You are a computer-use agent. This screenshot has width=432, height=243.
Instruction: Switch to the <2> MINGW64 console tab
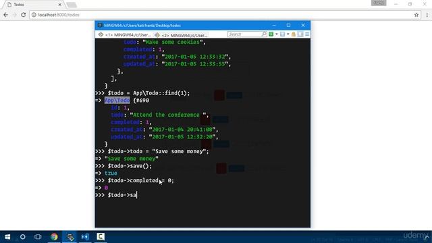181,35
